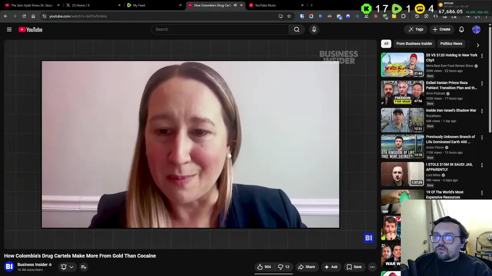
Task: Open options for $5 VS $120 Hotdog video
Action: (482, 56)
